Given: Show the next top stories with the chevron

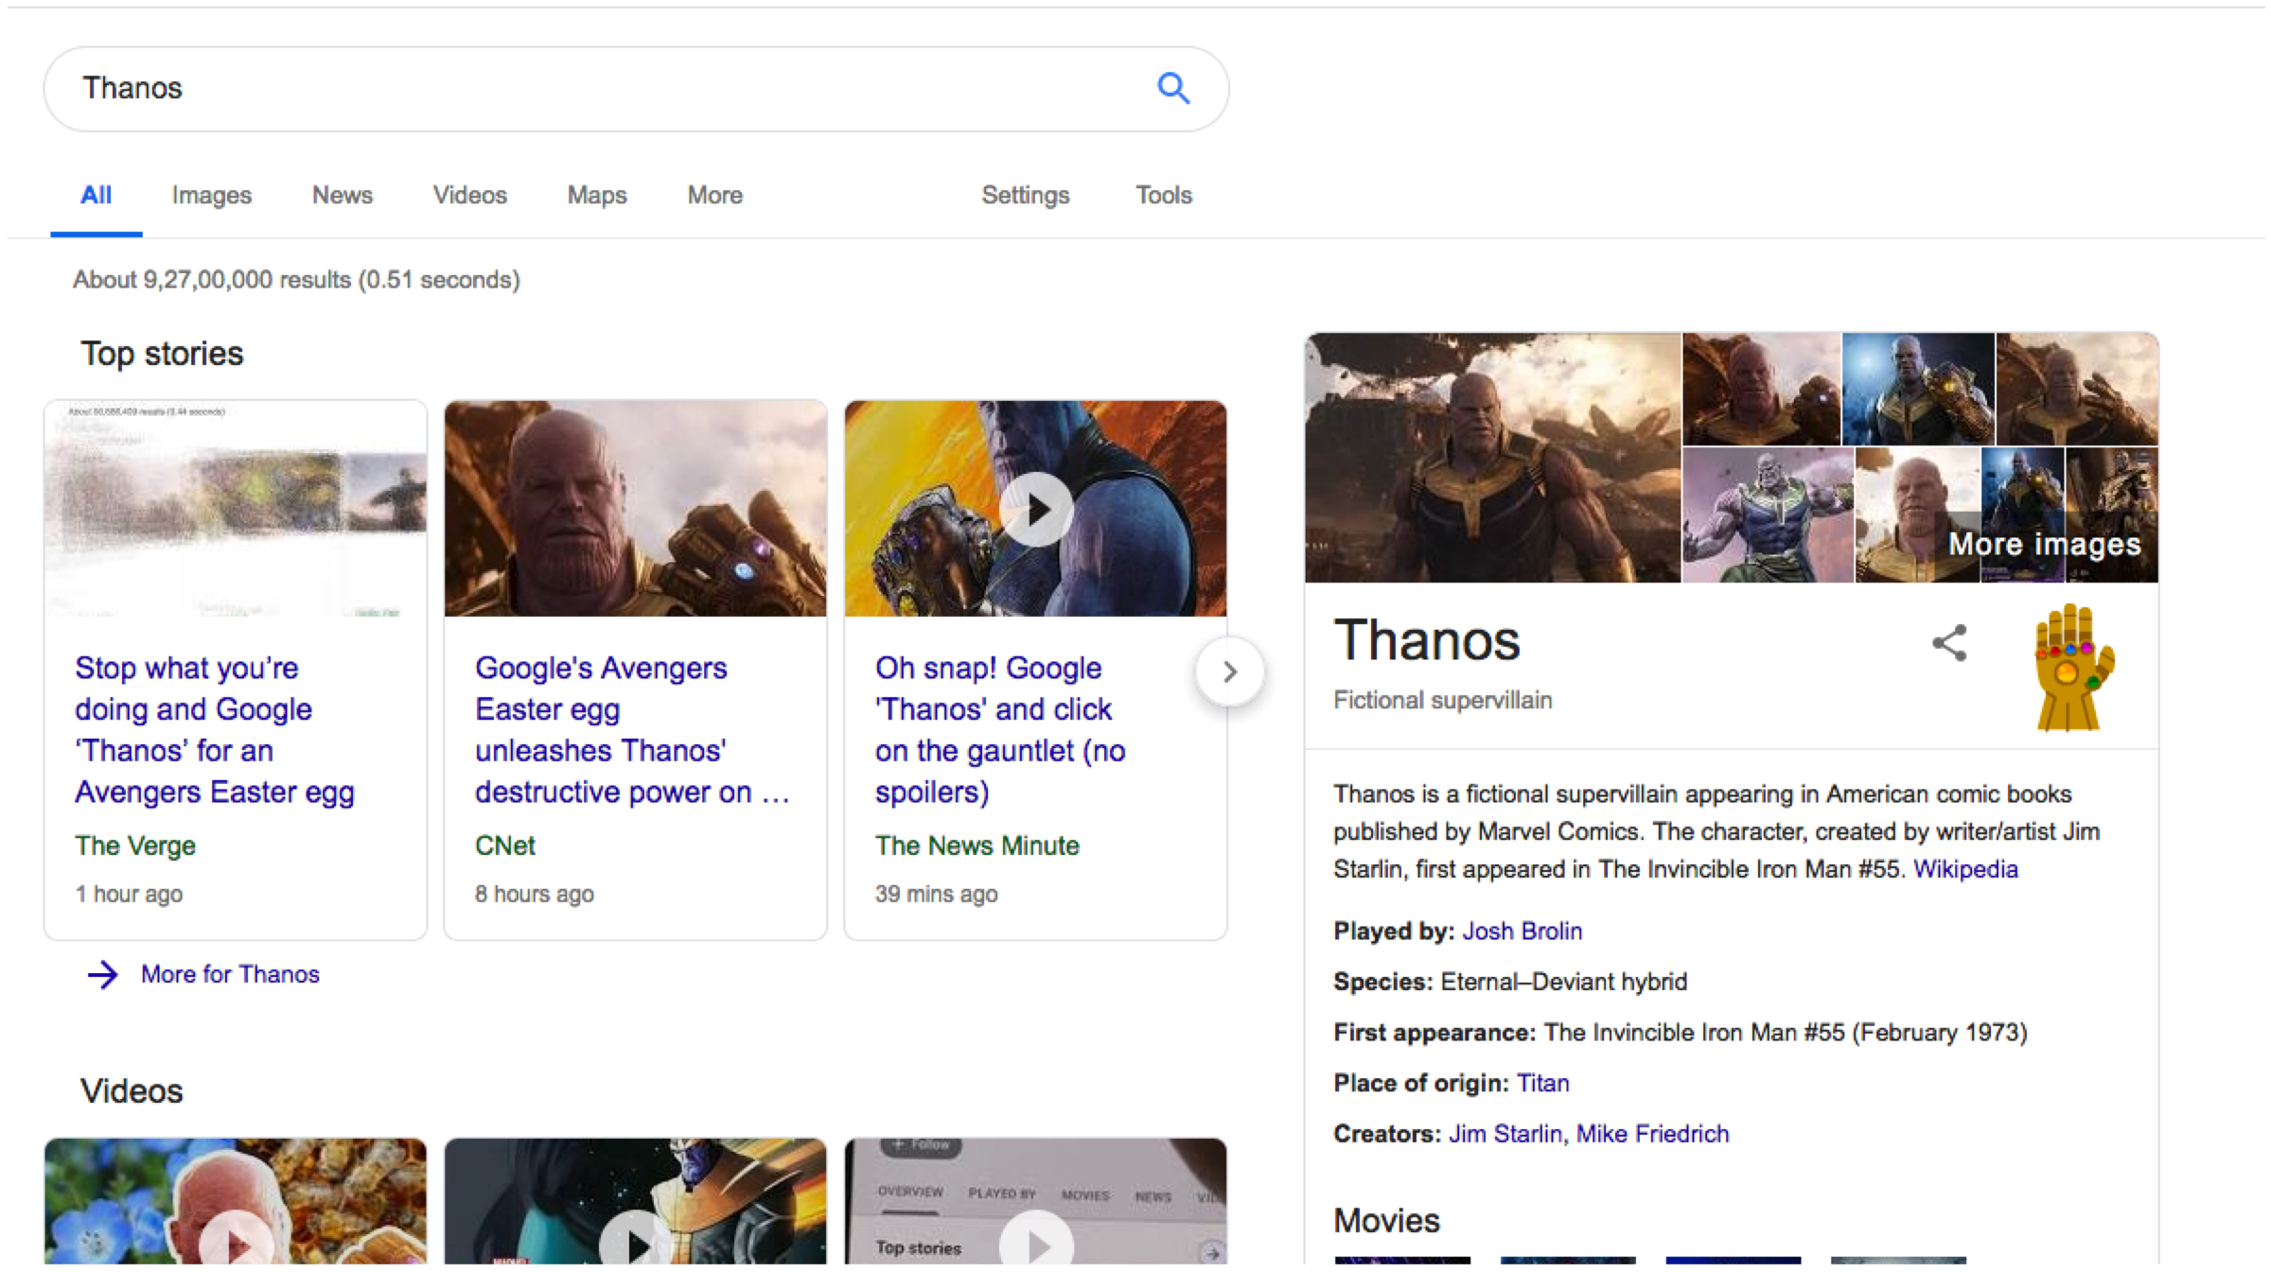Looking at the screenshot, I should [1229, 672].
